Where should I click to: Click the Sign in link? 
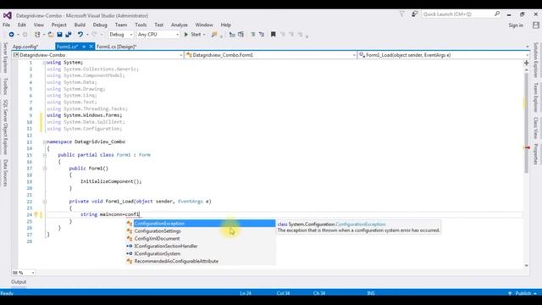click(516, 25)
